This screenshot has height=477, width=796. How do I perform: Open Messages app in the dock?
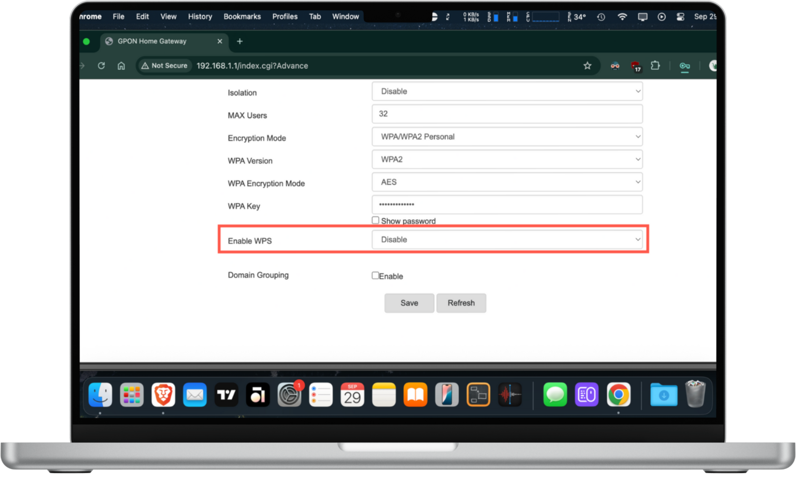555,395
